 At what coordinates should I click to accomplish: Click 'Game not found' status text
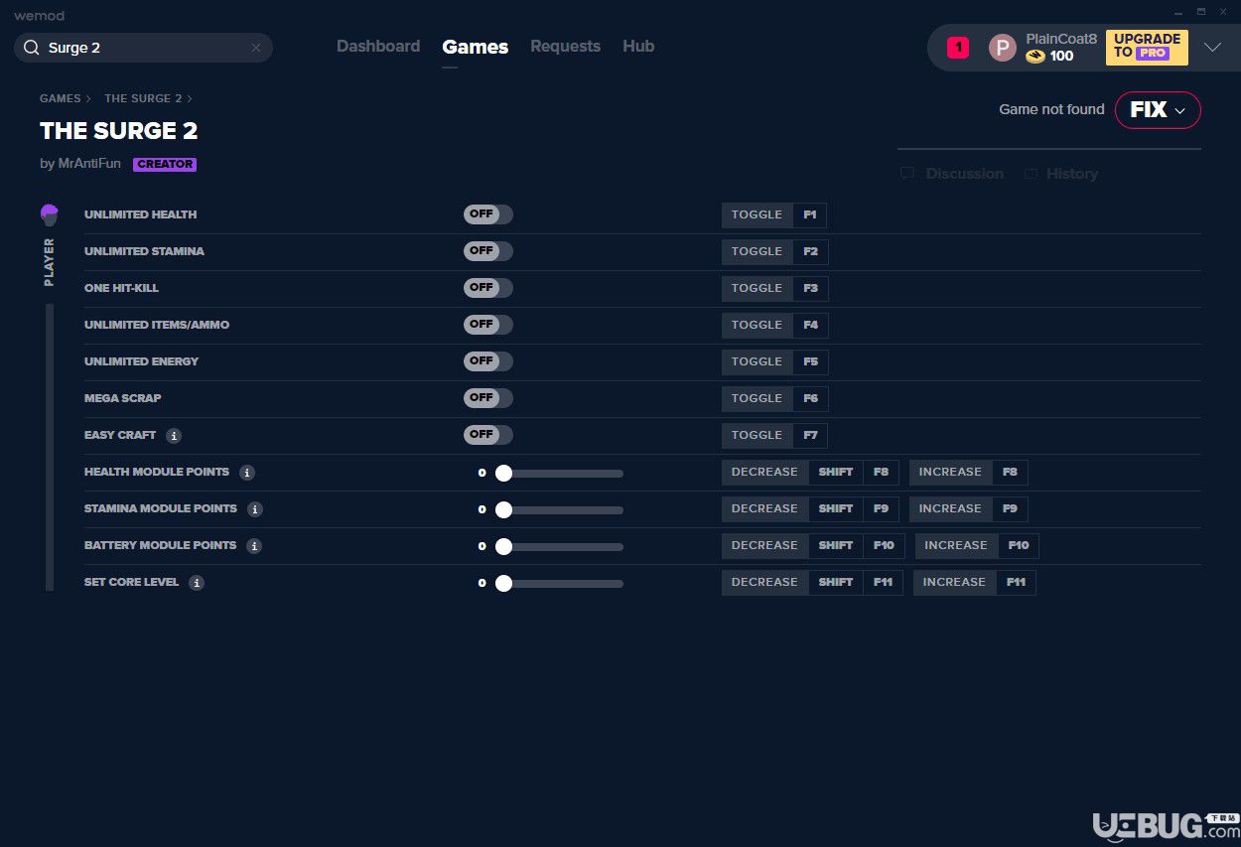[x=1051, y=109]
